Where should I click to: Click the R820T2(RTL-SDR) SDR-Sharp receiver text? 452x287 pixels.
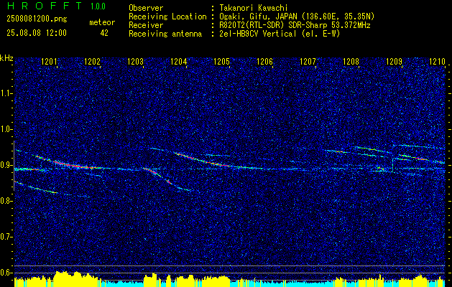pyautogui.click(x=295, y=25)
